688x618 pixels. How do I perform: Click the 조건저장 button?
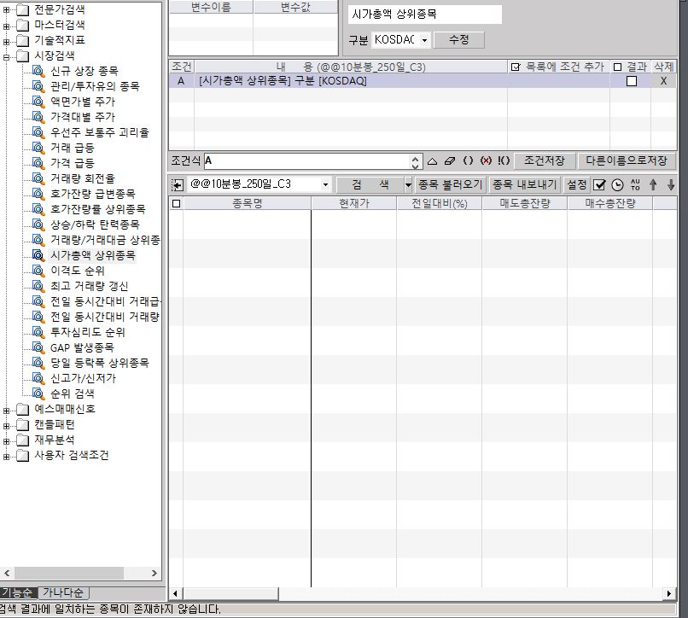click(x=544, y=160)
